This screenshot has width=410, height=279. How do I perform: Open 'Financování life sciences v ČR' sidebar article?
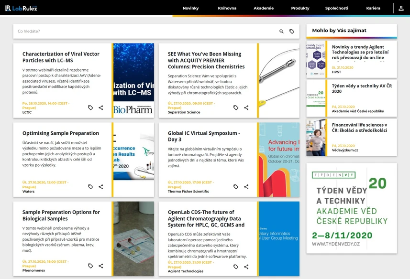click(360, 128)
